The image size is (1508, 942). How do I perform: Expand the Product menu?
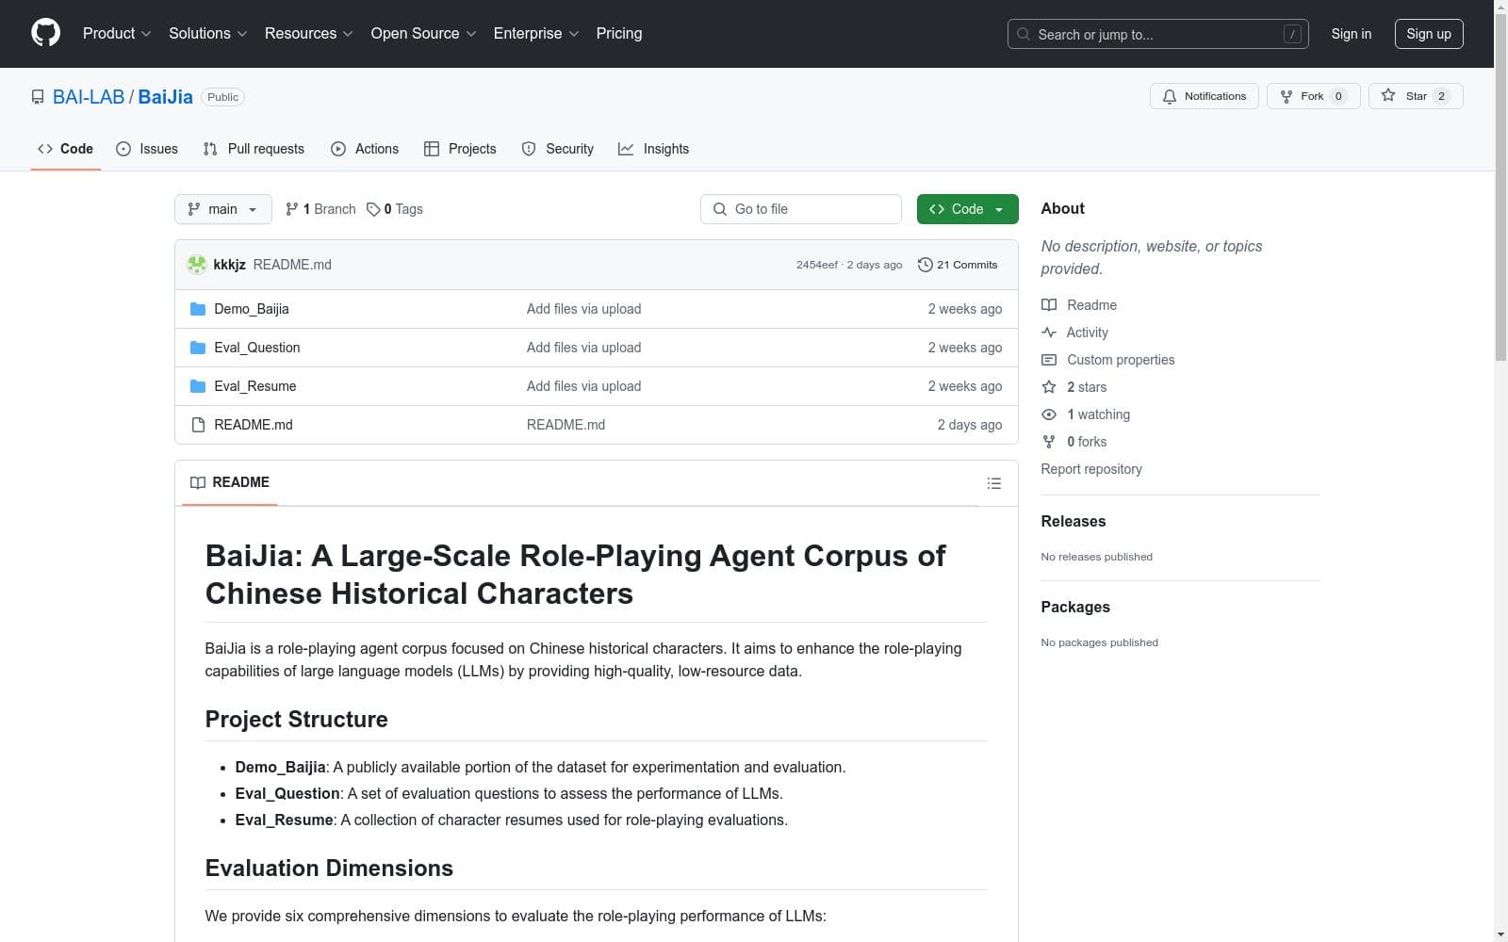(117, 33)
